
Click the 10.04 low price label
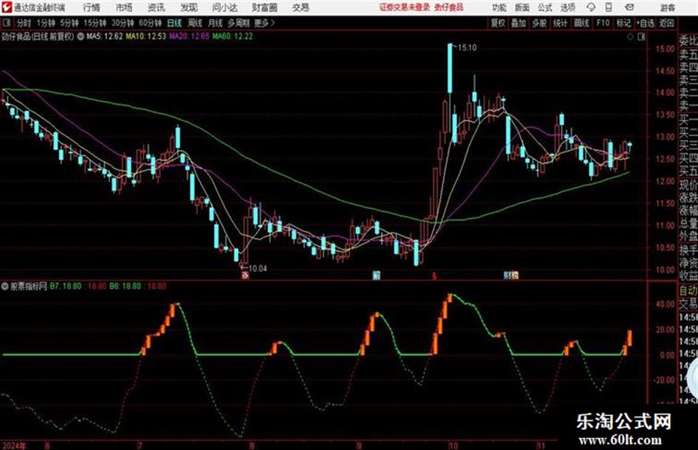click(x=257, y=268)
